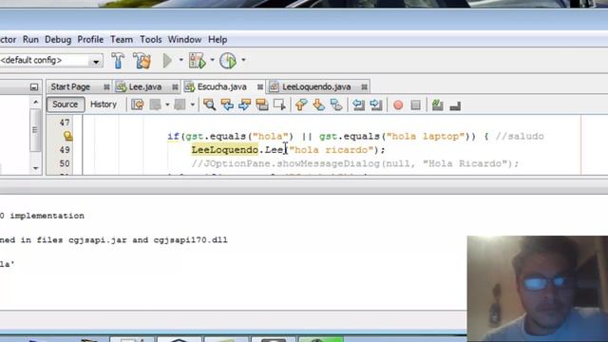Toggle Bookmark icon in editor toolbar
The image size is (608, 342).
point(336,104)
